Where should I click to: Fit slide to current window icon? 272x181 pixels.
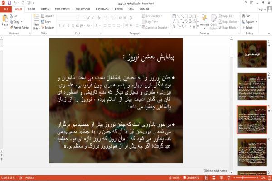(269, 178)
